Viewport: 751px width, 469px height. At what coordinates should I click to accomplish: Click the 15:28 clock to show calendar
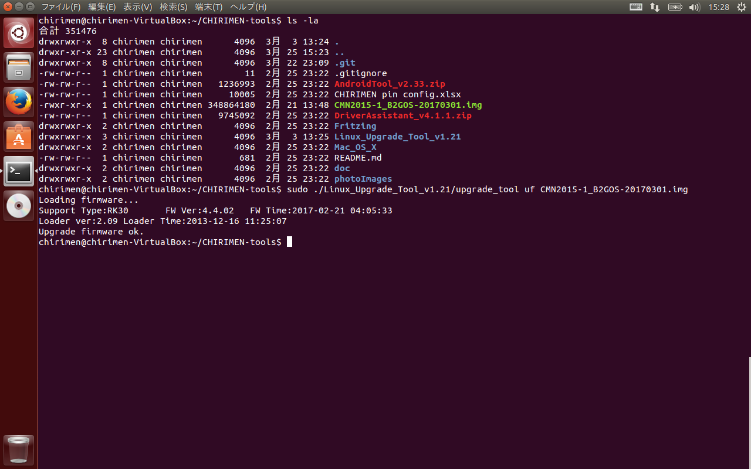pos(719,7)
